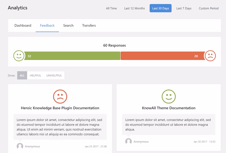Click the 60 Responses heading
Image resolution: width=226 pixels, height=153 pixels.
[114, 46]
